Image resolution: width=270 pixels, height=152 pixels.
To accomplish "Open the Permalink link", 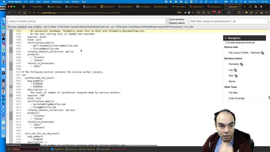I will point(234,64).
